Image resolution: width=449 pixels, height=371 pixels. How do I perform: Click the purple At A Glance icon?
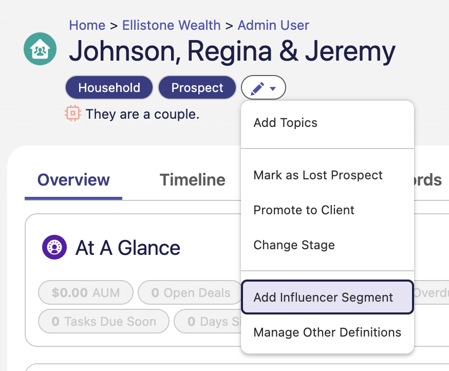(54, 247)
